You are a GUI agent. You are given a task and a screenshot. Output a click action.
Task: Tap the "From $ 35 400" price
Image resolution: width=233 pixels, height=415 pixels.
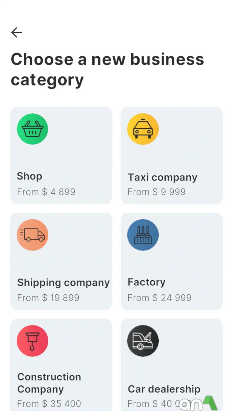(49, 404)
